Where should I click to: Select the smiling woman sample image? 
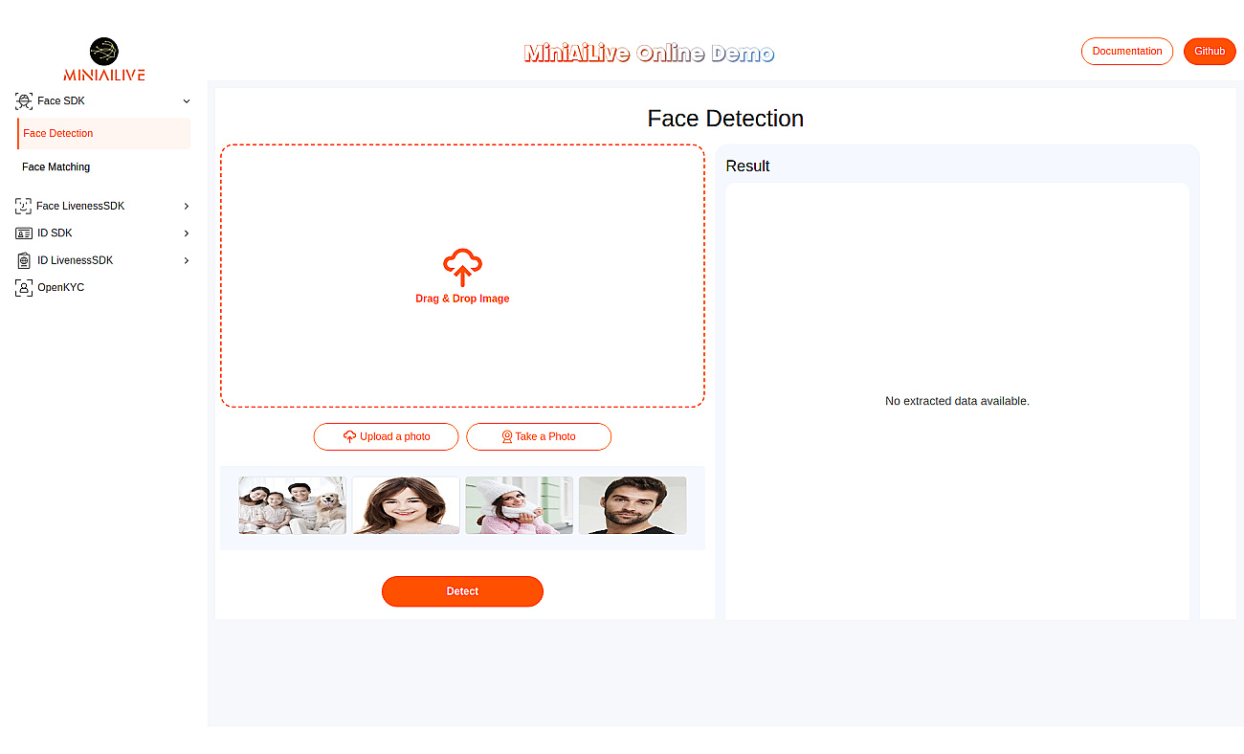[406, 505]
